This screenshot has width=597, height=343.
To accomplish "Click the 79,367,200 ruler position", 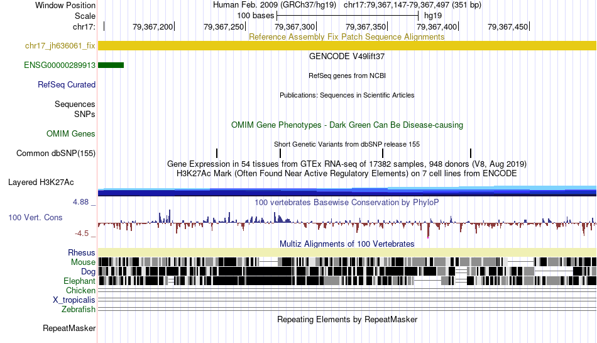I will pos(153,26).
